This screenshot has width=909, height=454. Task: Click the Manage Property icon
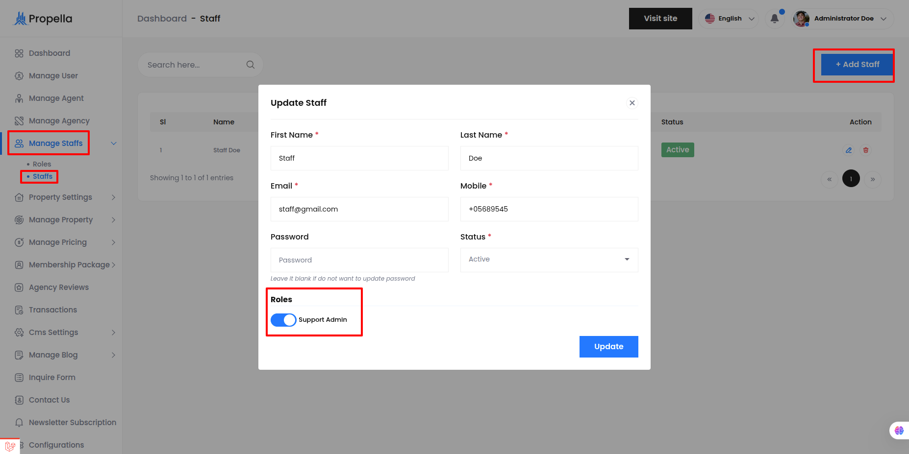pos(19,220)
